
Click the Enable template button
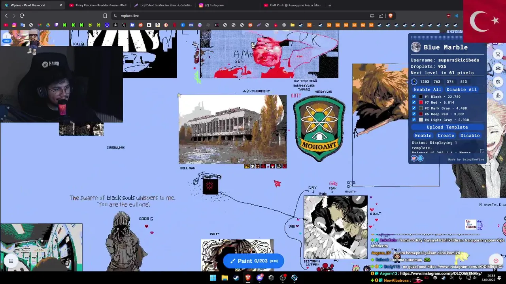tap(423, 135)
